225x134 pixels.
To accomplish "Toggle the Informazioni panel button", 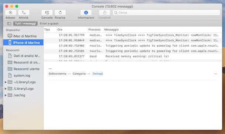I will [86, 13].
